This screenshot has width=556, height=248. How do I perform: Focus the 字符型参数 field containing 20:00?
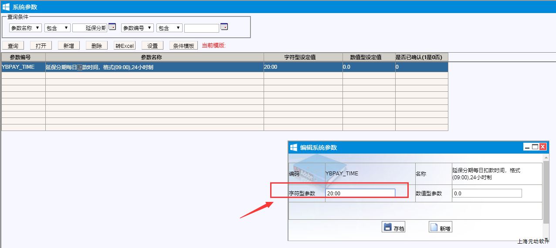[360, 193]
